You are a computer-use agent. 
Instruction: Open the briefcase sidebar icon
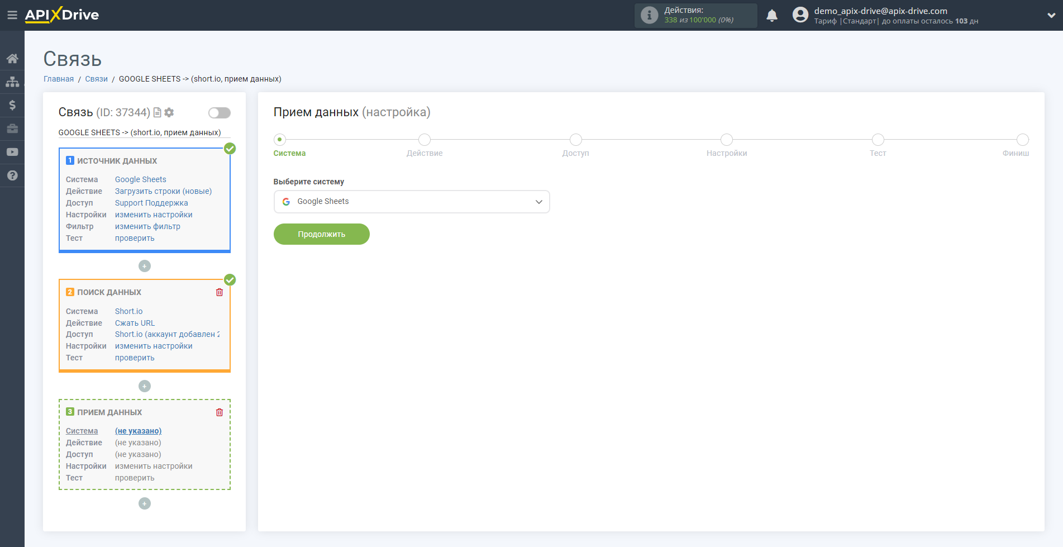tap(12, 129)
